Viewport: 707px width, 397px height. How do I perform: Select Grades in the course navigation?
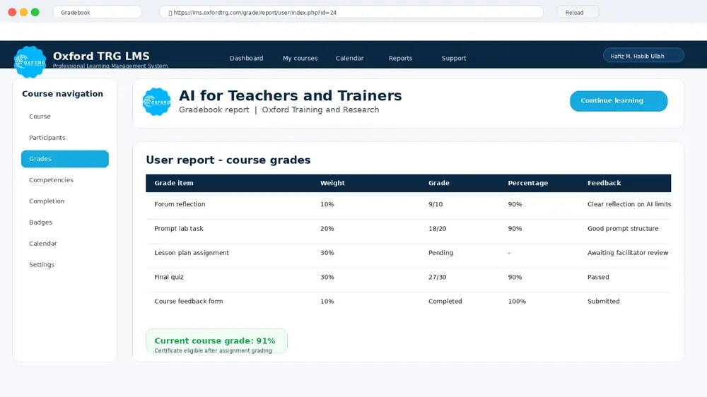tap(65, 159)
